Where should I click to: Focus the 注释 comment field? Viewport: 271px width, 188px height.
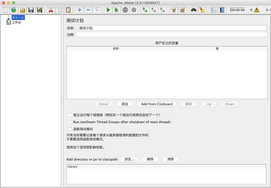click(x=172, y=35)
